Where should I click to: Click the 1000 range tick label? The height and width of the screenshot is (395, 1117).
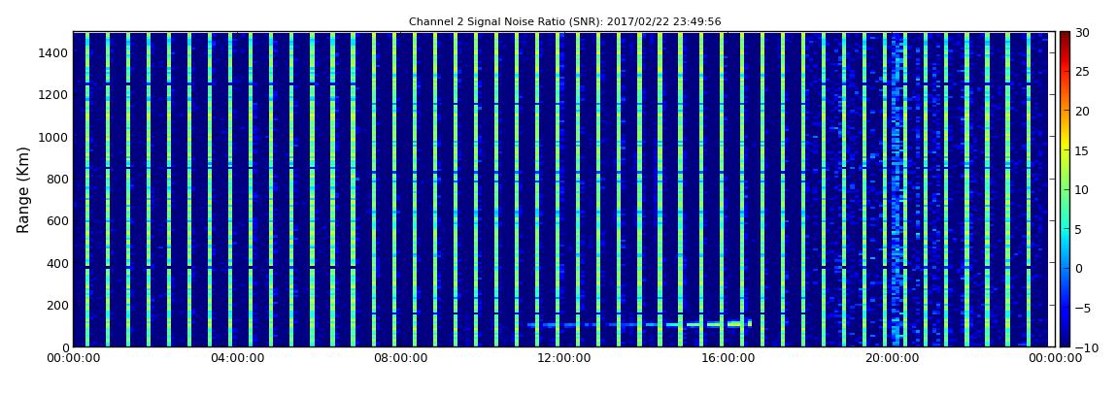click(54, 138)
